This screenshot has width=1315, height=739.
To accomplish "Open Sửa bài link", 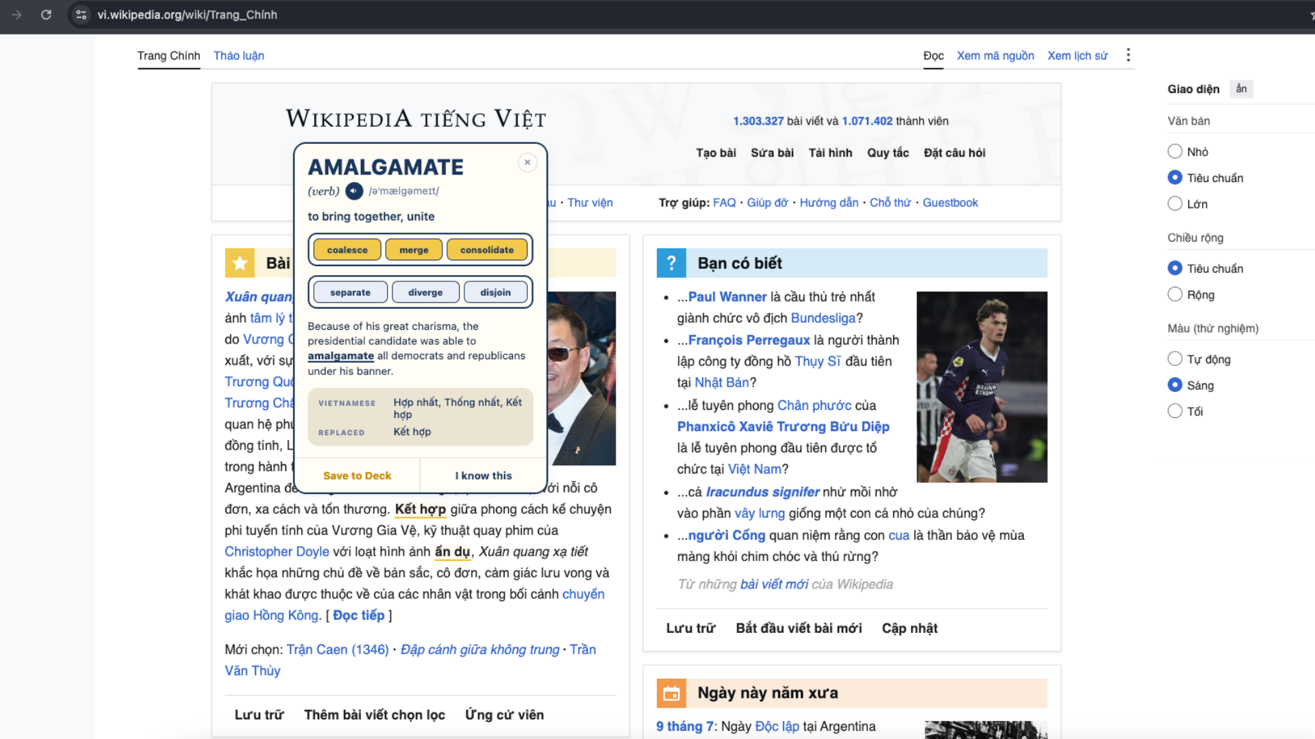I will (772, 153).
